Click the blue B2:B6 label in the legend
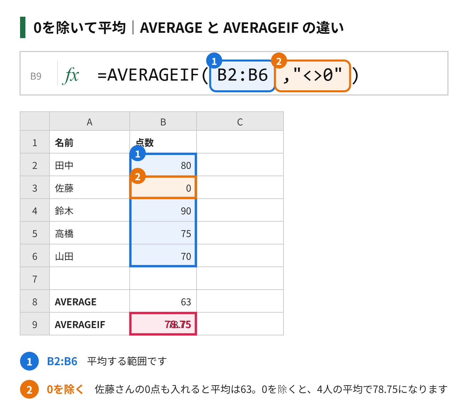 click(x=62, y=361)
